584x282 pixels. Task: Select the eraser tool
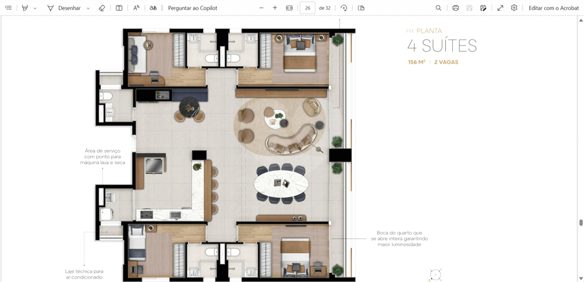pos(102,8)
